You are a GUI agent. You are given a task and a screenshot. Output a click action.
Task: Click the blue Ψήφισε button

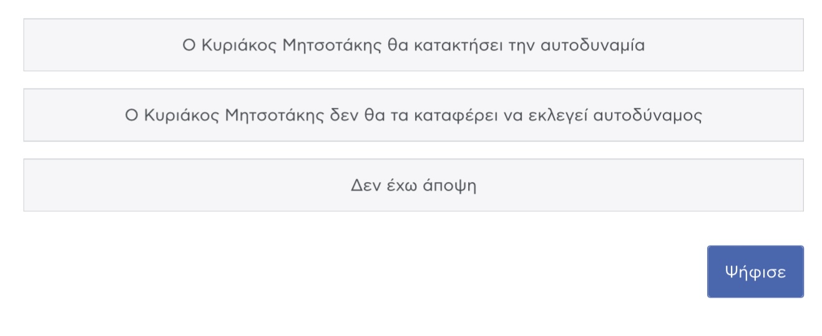click(x=755, y=272)
